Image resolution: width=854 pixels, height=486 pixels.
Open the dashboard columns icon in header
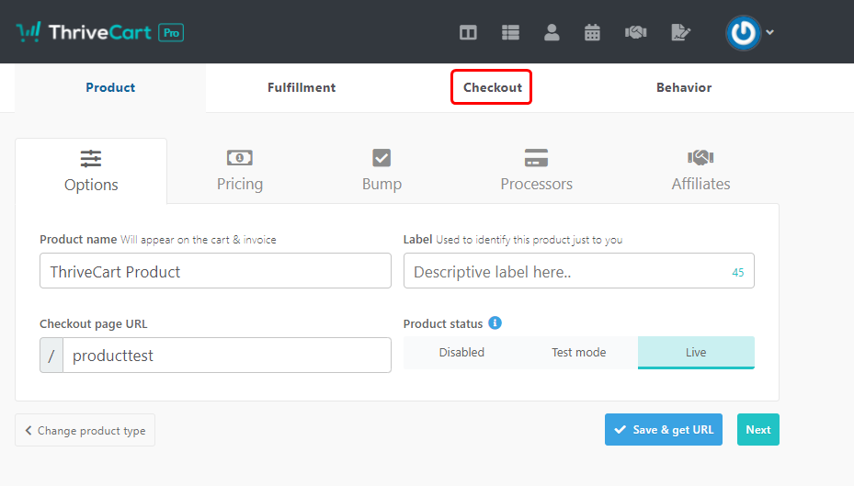coord(468,33)
